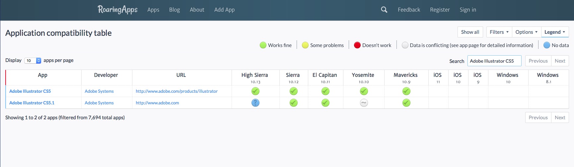
Task: Click the Application compatibility table heading
Action: click(58, 33)
